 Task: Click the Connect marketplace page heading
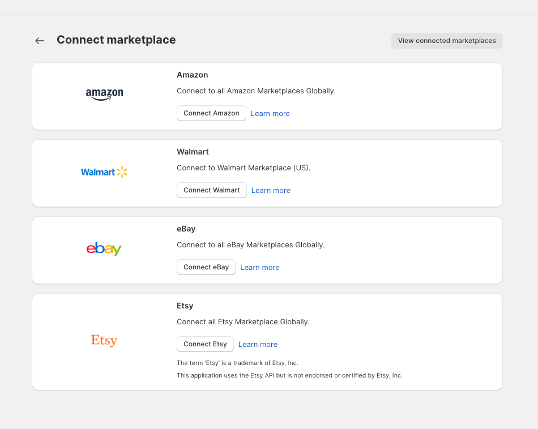tap(116, 40)
